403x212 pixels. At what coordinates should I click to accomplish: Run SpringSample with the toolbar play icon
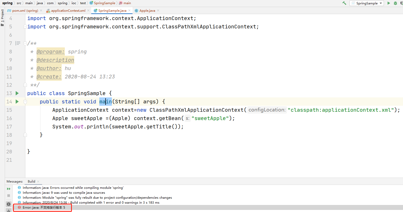(x=389, y=3)
